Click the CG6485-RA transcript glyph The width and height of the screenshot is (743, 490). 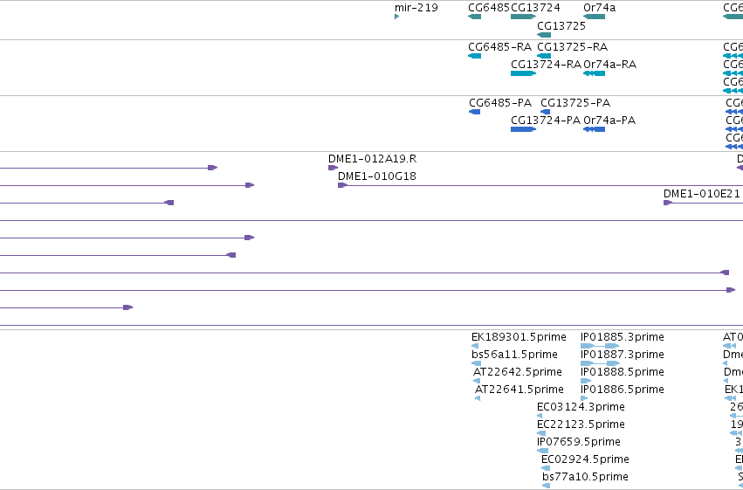click(x=474, y=56)
